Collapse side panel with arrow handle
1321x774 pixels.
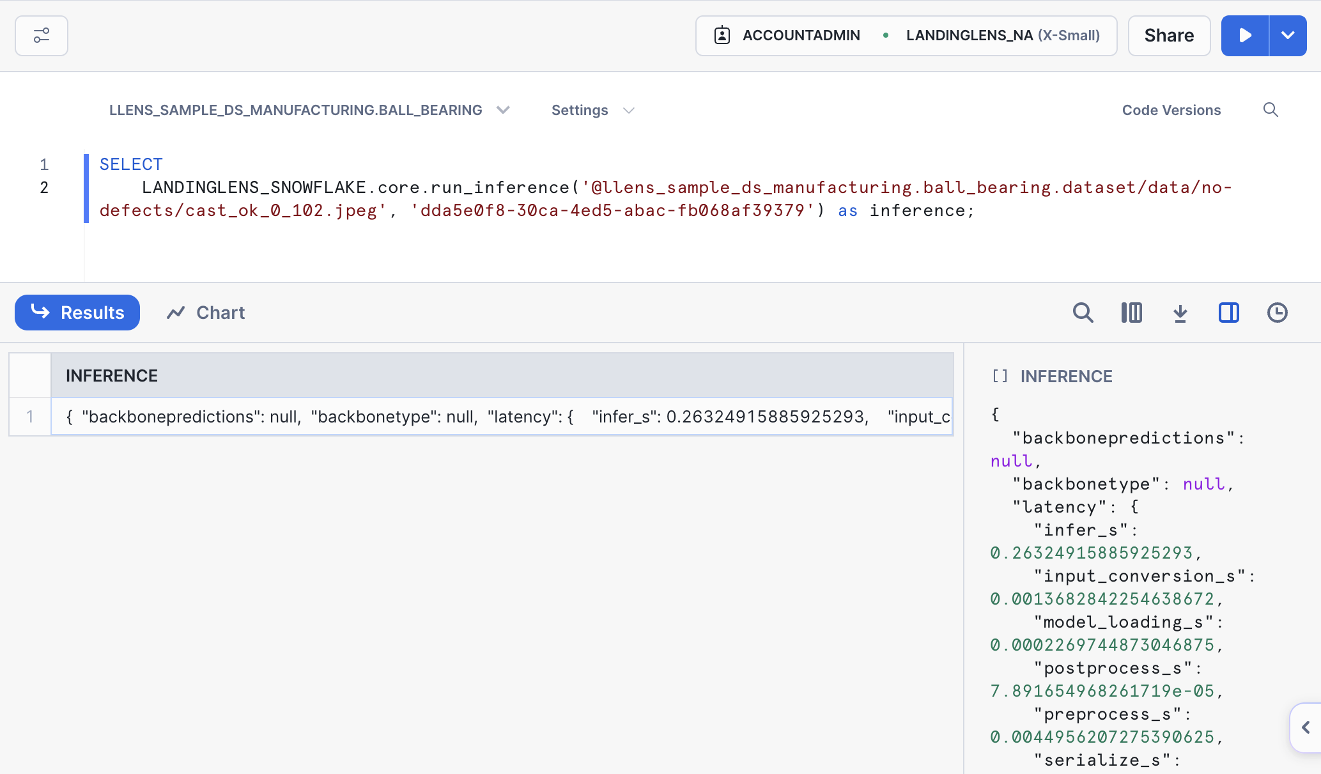(1306, 727)
